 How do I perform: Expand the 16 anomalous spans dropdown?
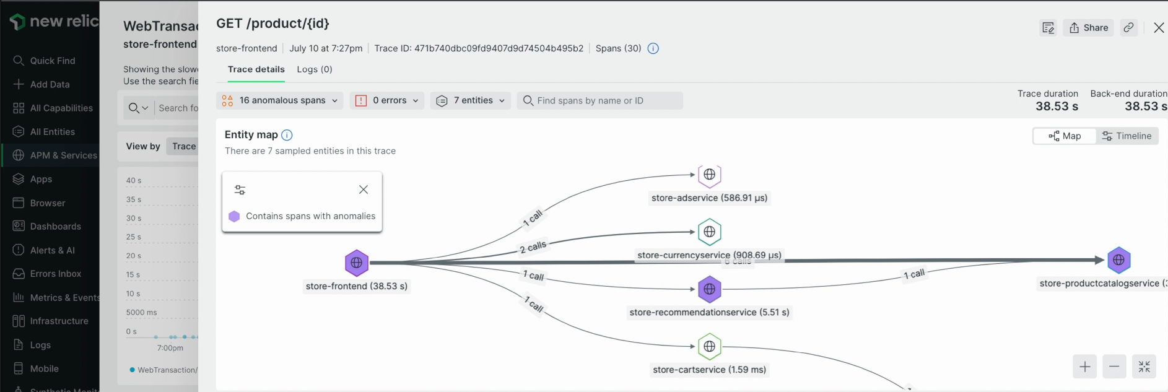coord(279,100)
